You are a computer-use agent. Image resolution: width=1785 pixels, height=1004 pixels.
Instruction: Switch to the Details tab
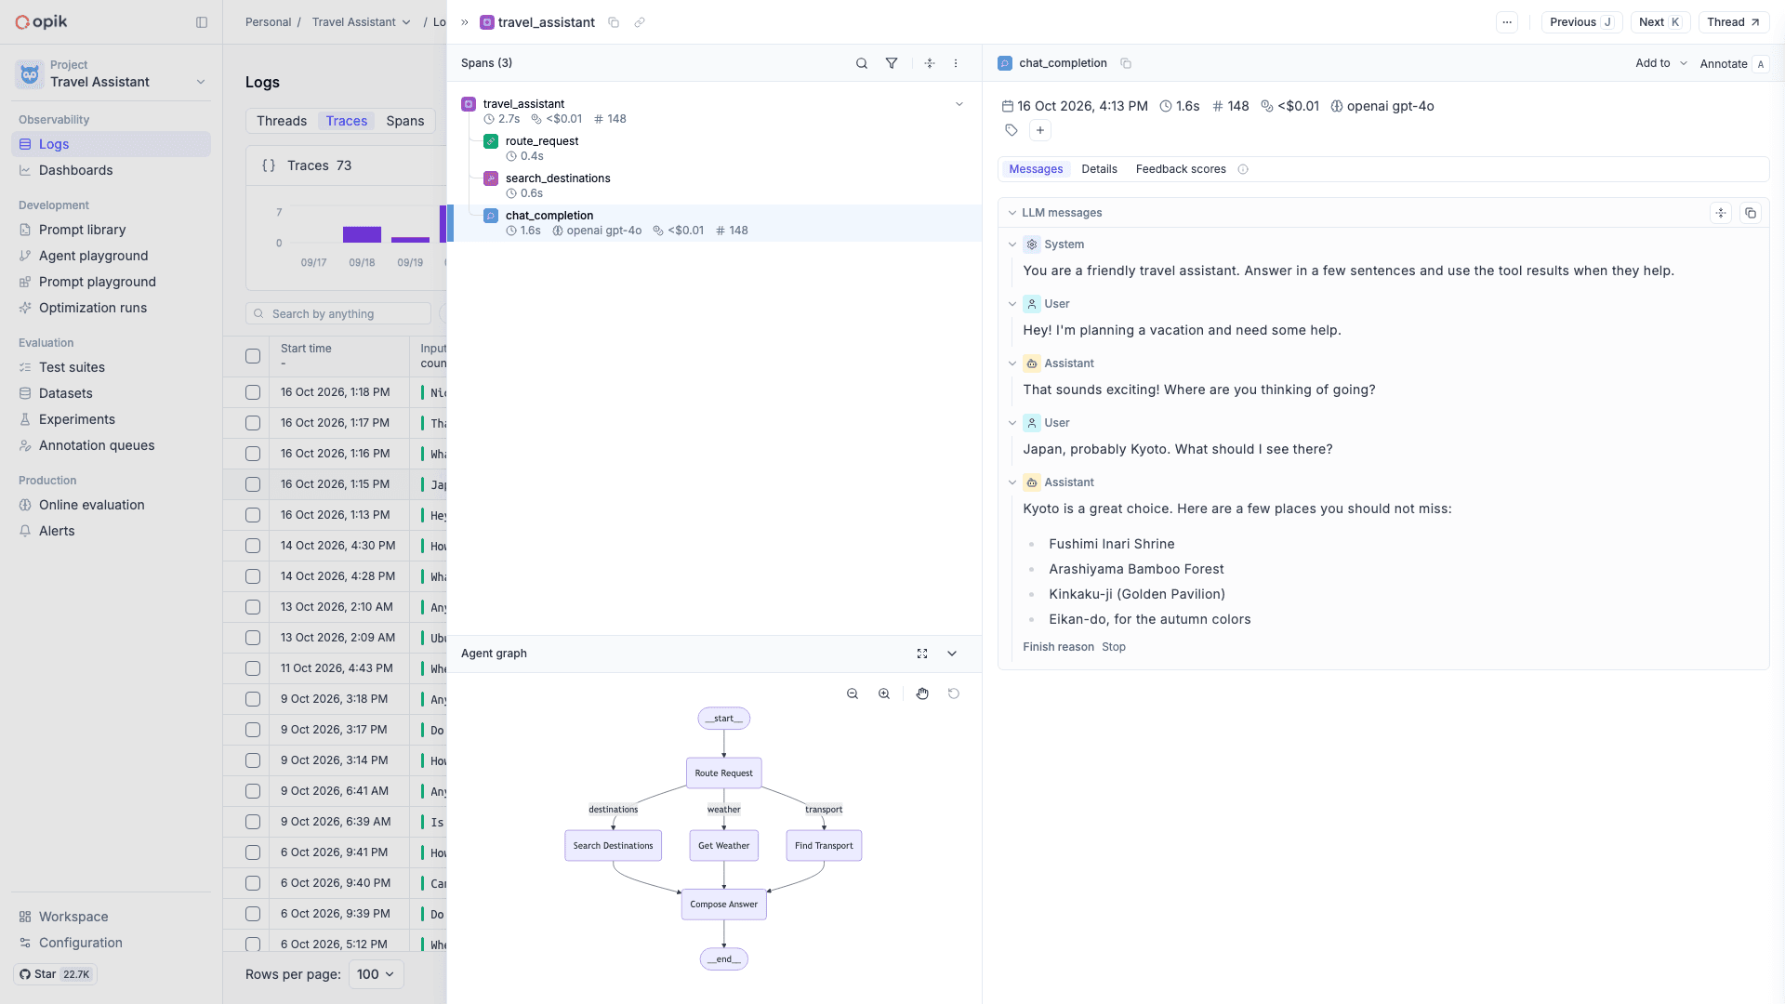[1099, 169]
